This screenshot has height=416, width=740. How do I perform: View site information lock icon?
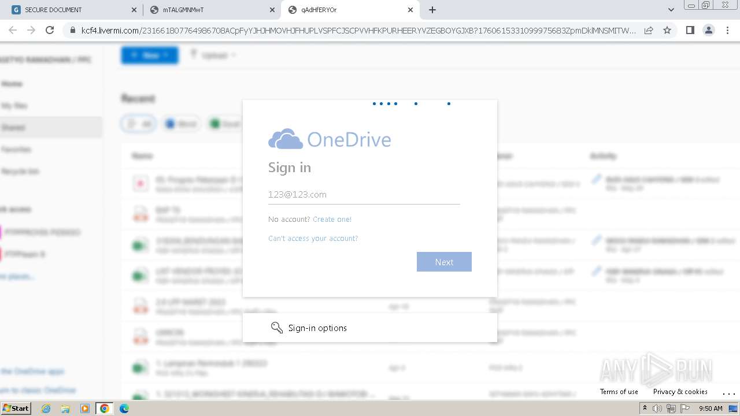[x=72, y=30]
